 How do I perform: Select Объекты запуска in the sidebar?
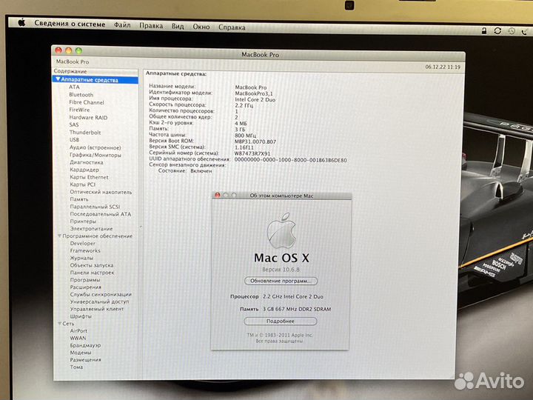coord(92,265)
